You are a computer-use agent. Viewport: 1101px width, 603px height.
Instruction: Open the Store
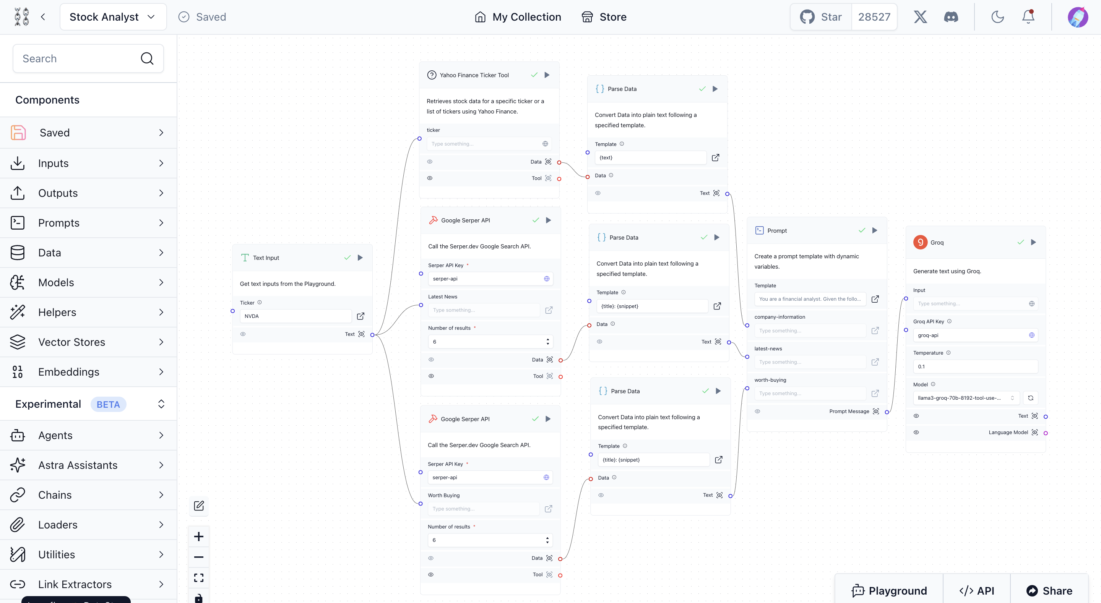coord(604,17)
